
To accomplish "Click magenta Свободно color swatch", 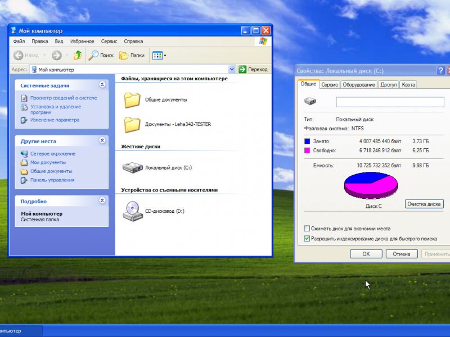I will pyautogui.click(x=307, y=151).
